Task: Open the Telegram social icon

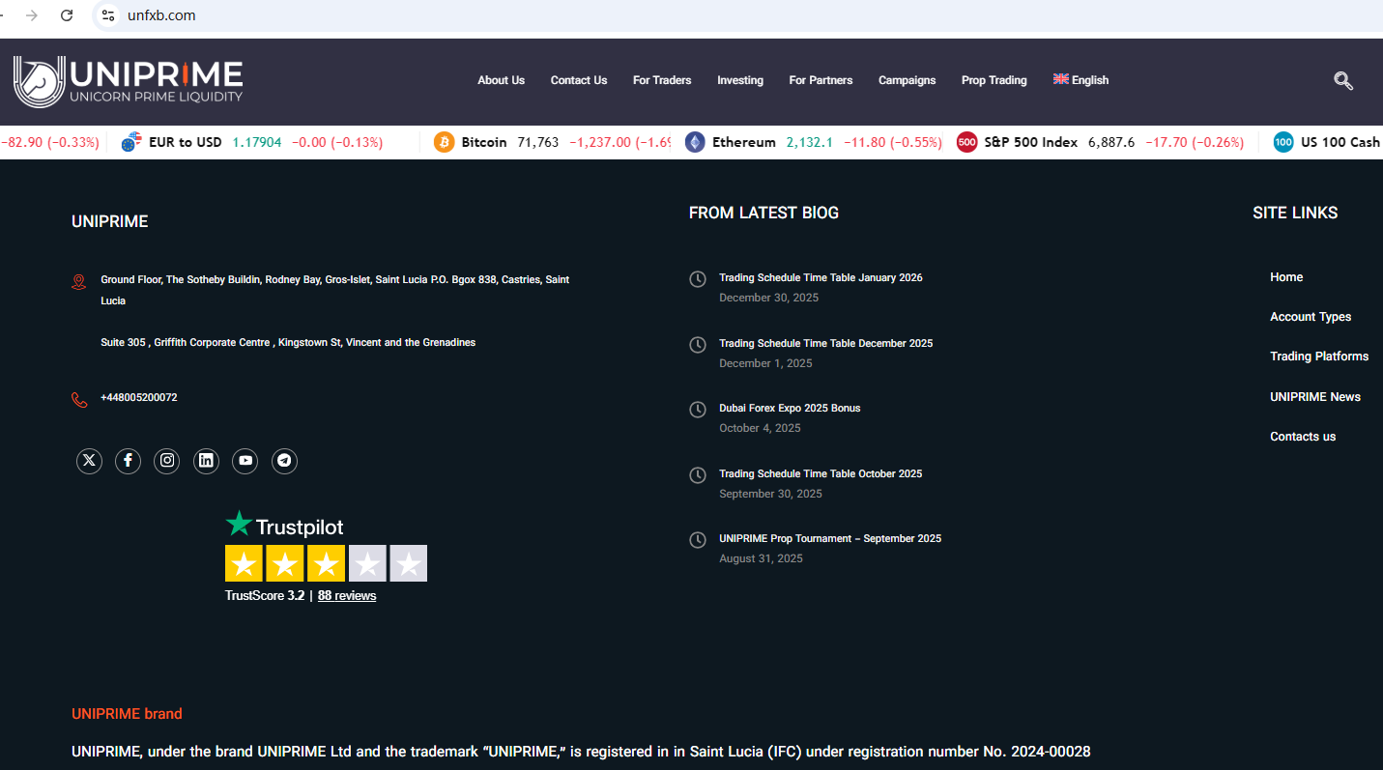Action: [x=284, y=461]
